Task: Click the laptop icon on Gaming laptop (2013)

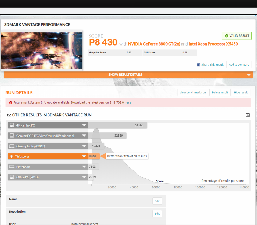Action: 12,146
